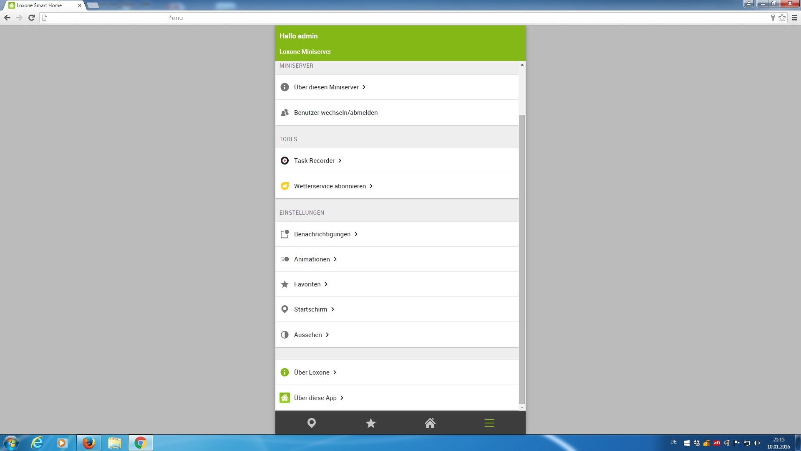Open Firefox from the Windows taskbar
Viewport: 801px width, 451px height.
tap(88, 443)
